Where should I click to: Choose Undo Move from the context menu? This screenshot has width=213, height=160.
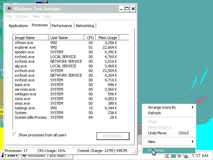pos(169,133)
